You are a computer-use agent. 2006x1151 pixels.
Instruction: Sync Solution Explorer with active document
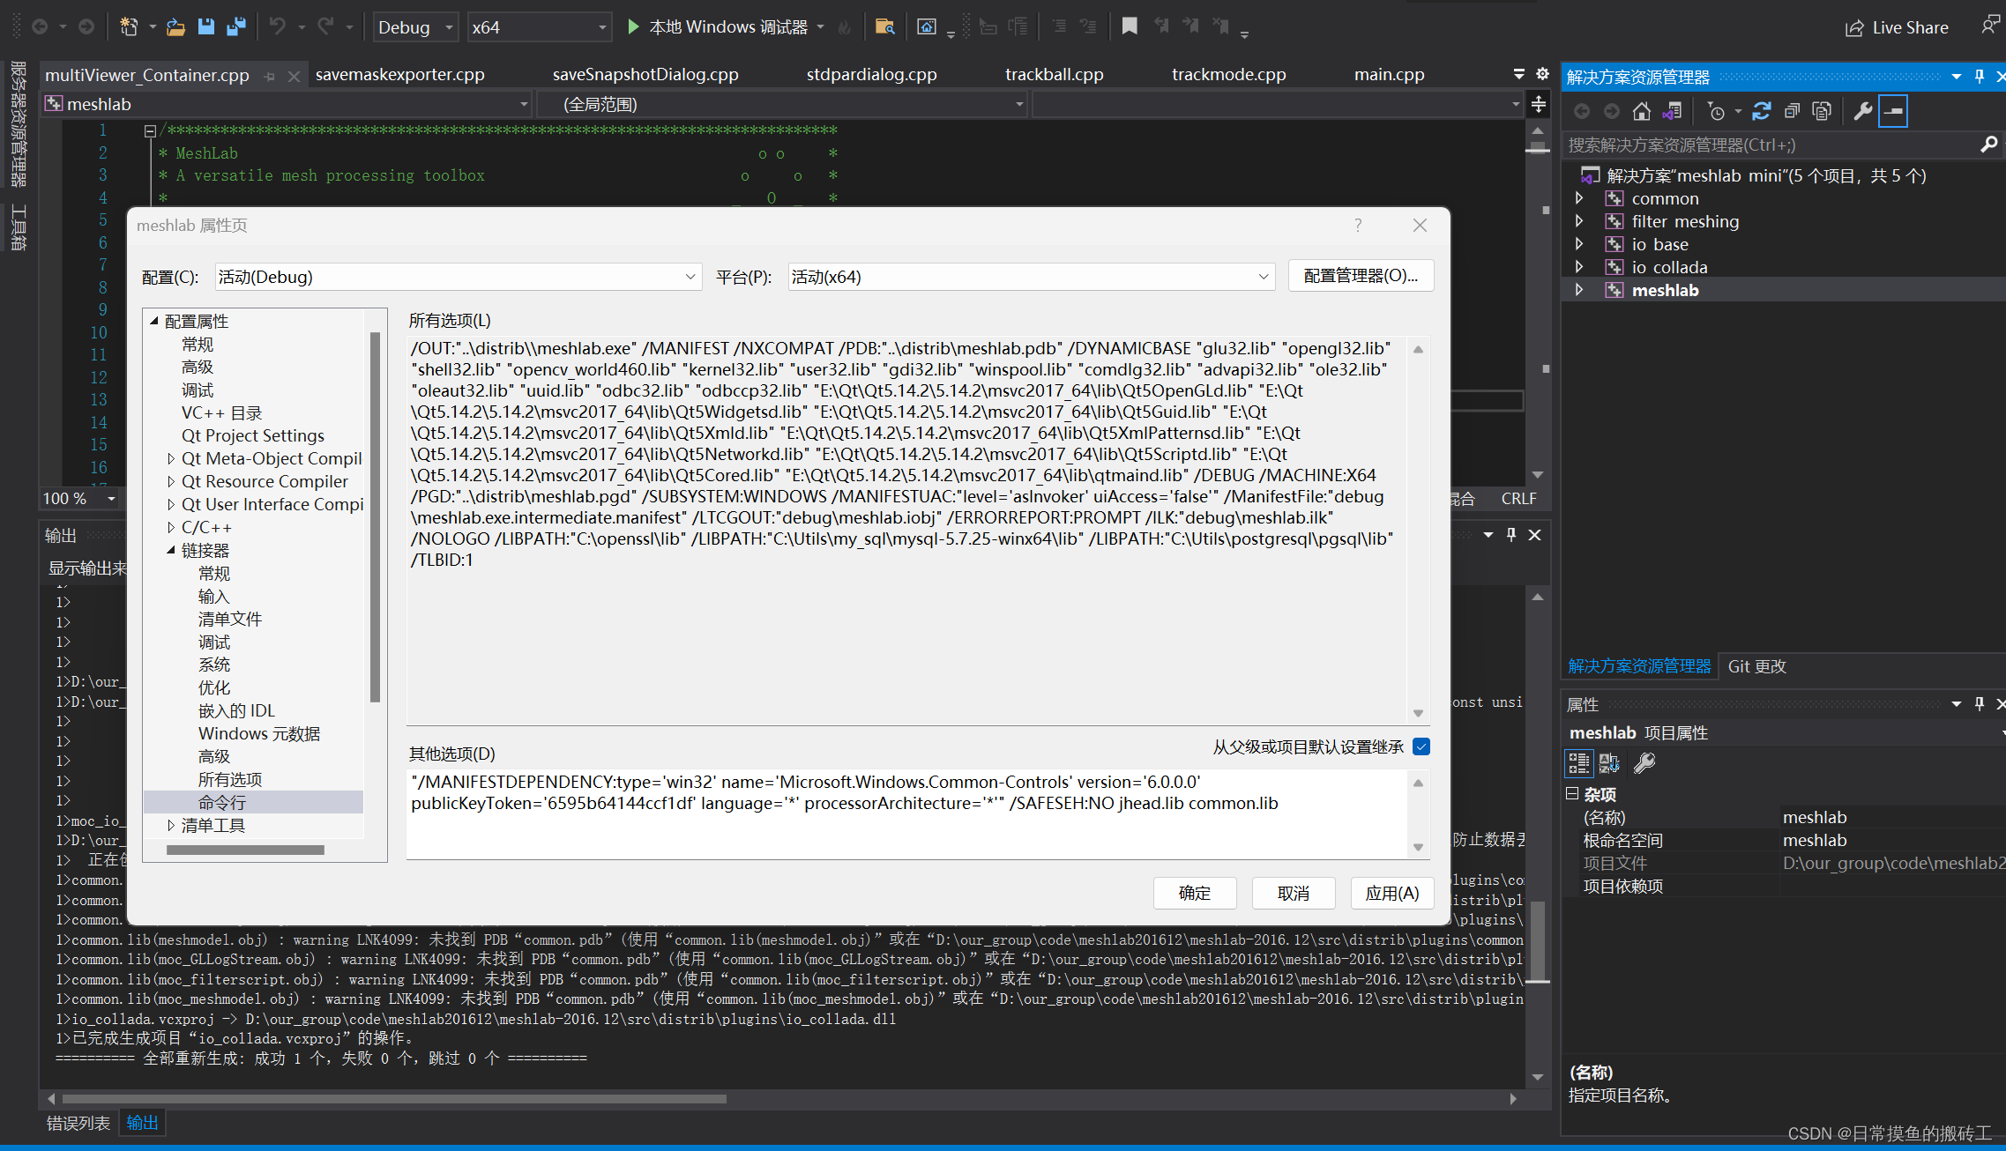point(1673,110)
